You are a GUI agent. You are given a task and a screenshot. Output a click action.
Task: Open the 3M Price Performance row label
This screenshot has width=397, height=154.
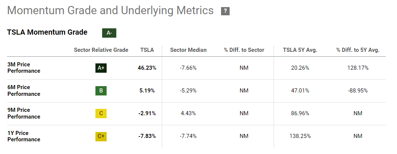point(23,68)
